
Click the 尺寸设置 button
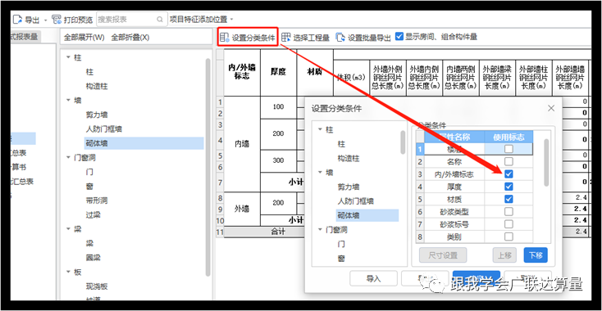(x=443, y=255)
